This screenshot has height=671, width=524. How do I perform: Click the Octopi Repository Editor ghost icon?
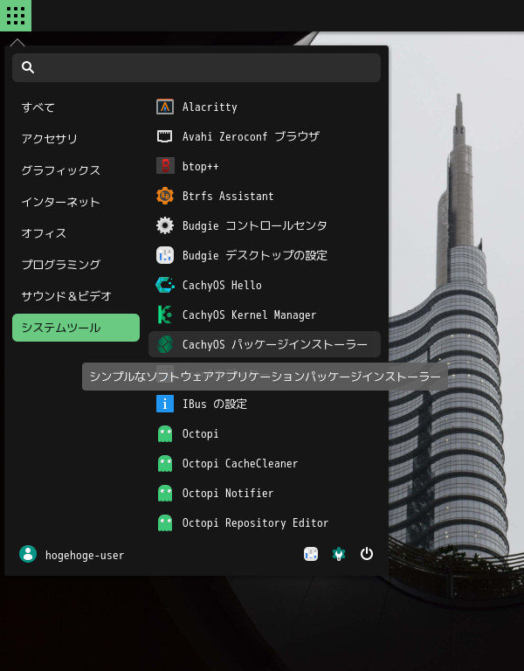[165, 522]
